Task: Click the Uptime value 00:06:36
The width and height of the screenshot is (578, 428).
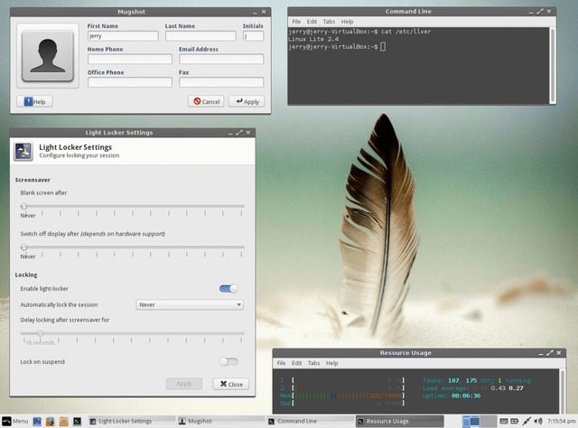Action: tap(466, 395)
